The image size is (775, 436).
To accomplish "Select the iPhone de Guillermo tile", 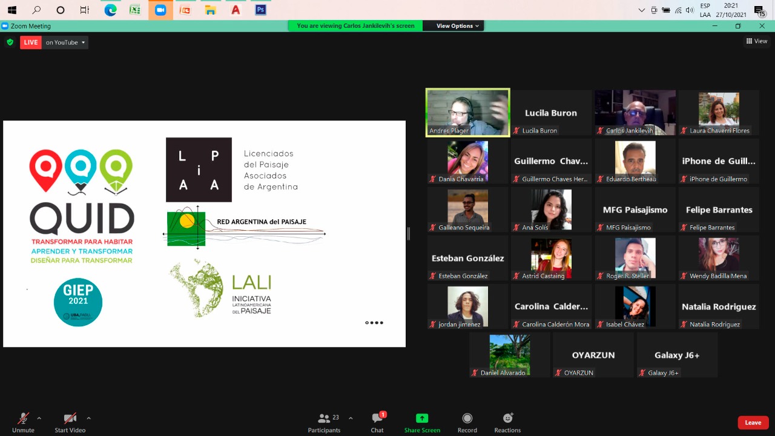I will pyautogui.click(x=719, y=161).
